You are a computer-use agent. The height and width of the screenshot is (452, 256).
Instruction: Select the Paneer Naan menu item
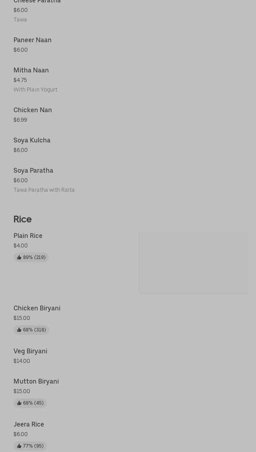tap(33, 40)
